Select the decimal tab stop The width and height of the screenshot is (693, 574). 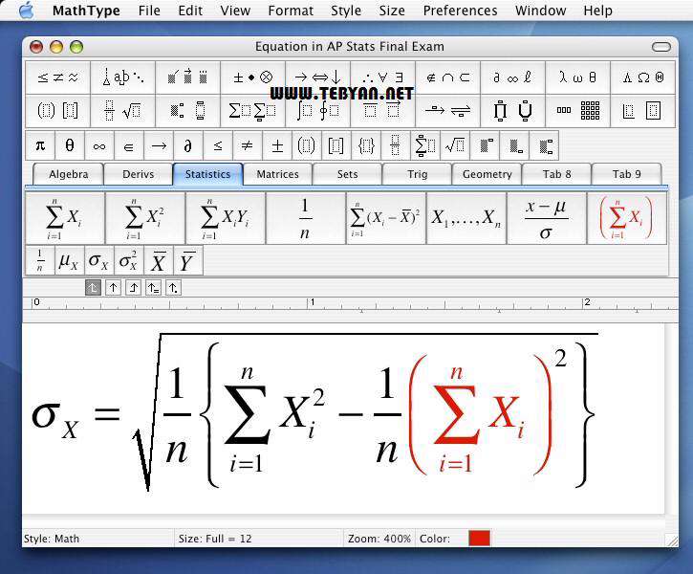[173, 288]
